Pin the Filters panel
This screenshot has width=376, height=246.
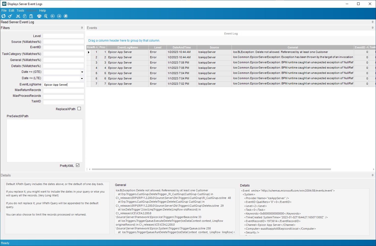pos(82,28)
